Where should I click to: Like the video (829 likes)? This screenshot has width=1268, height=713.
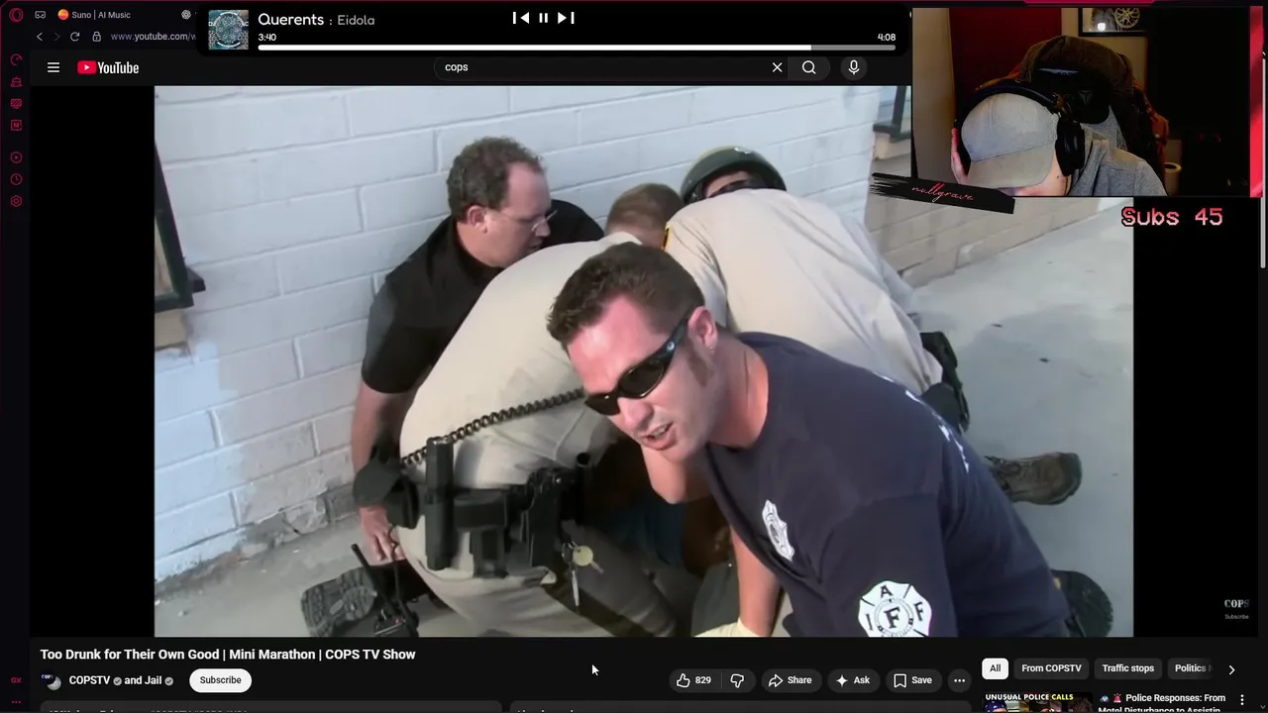tap(693, 680)
